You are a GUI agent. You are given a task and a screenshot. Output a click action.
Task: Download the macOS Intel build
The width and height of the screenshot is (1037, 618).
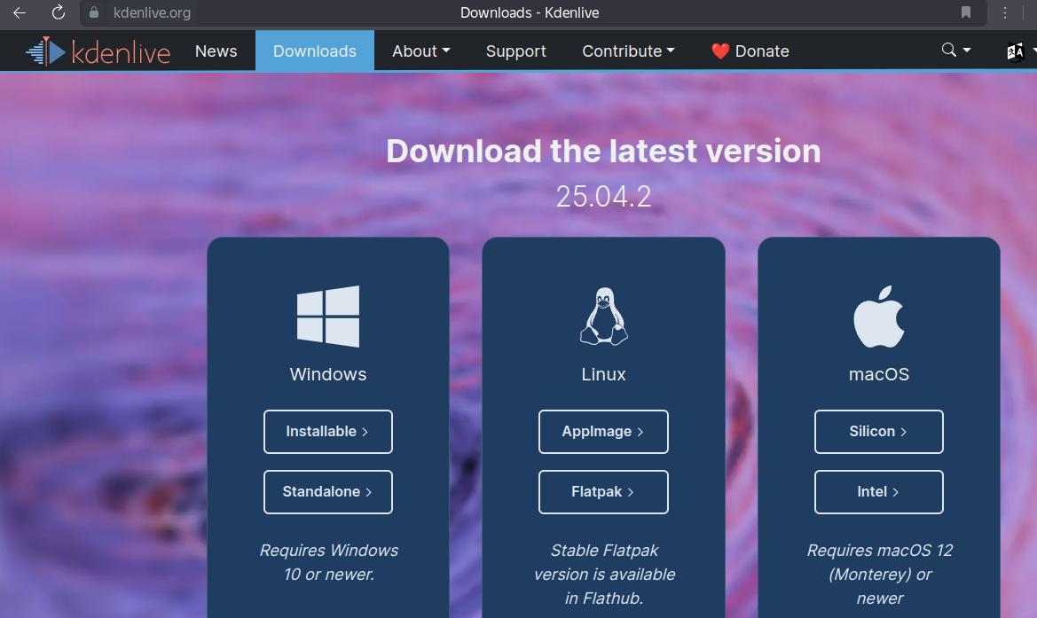pos(879,492)
